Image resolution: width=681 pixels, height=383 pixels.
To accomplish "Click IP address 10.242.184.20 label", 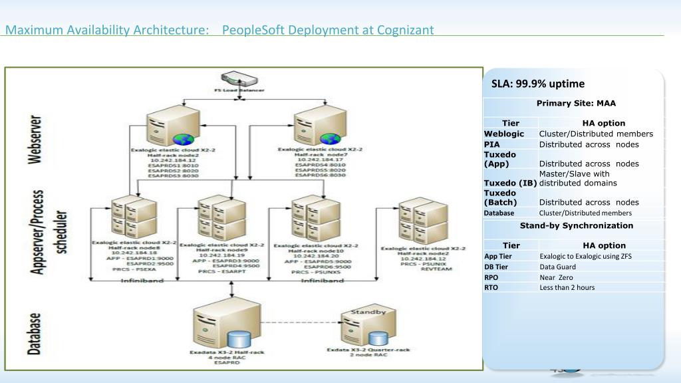I will click(x=316, y=256).
